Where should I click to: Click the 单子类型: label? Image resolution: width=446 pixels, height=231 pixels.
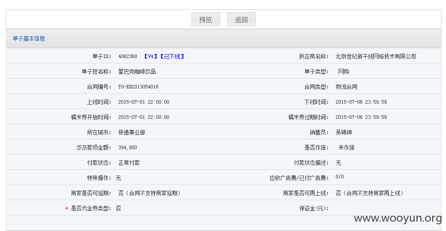(316, 71)
